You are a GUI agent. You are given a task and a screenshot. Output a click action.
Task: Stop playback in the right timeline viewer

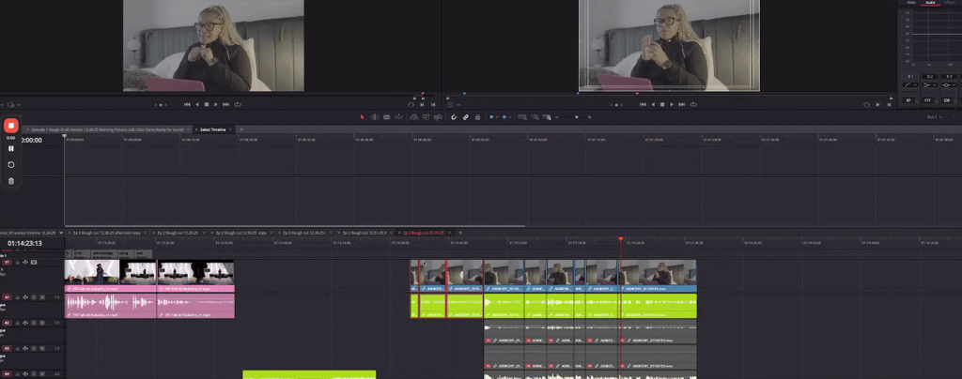(x=662, y=105)
